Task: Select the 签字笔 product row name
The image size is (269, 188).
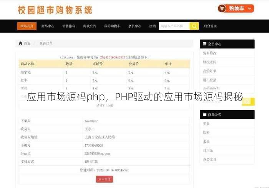Action: [26, 72]
